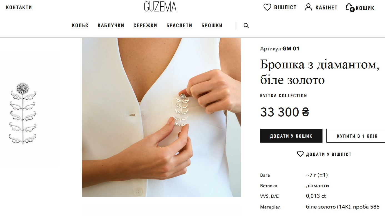
Task: Open the shopping bag cart icon
Action: pyautogui.click(x=350, y=7)
